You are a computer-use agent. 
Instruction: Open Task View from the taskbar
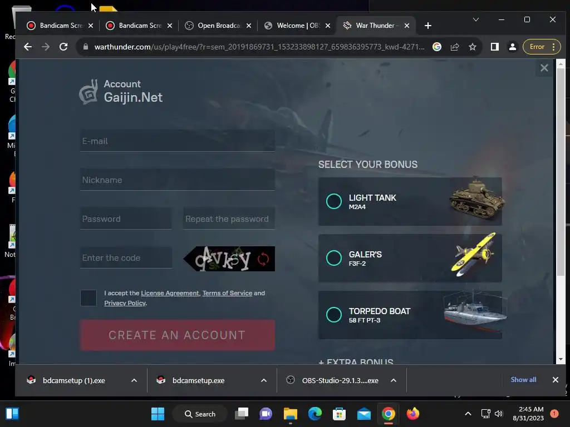(242, 414)
